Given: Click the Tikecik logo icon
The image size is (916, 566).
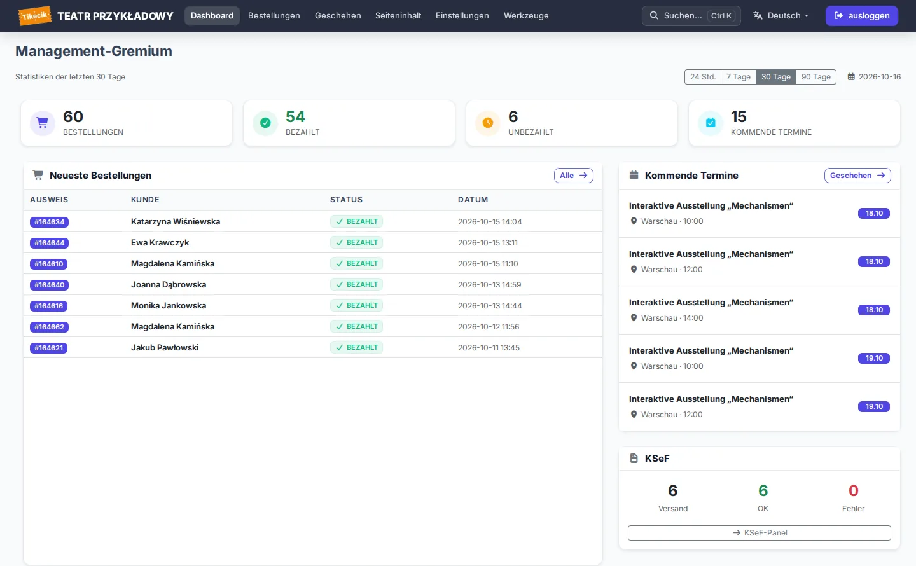Looking at the screenshot, I should (34, 16).
